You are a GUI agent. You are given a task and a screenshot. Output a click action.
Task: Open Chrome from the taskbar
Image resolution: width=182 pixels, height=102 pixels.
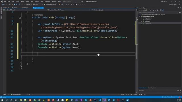pos(39,100)
